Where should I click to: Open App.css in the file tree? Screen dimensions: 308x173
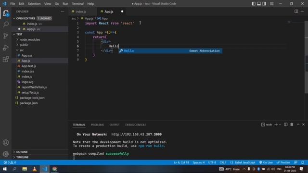click(x=40, y=56)
